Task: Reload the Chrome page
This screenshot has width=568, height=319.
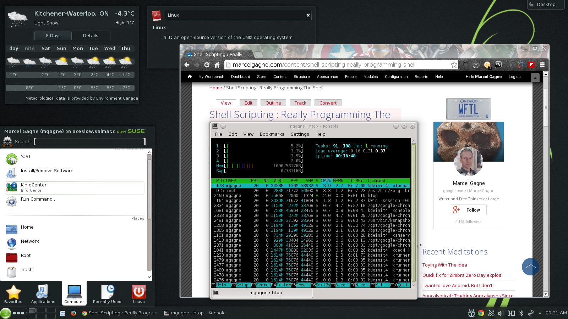Action: point(207,65)
